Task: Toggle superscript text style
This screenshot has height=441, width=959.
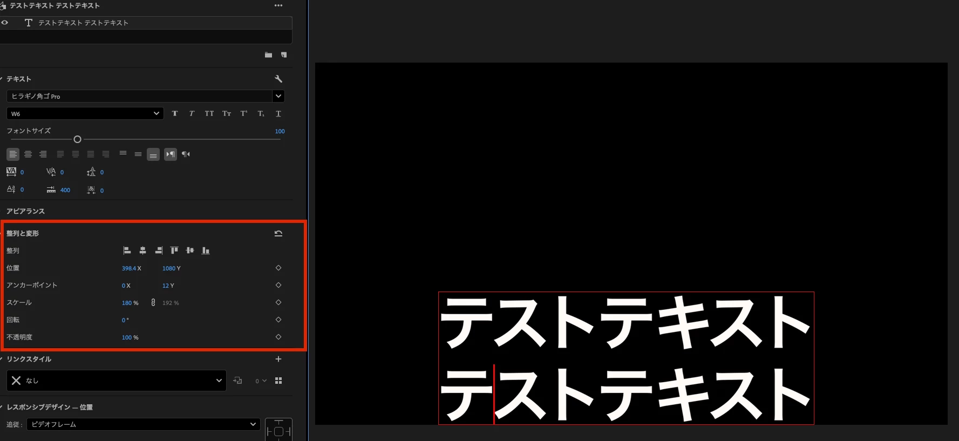Action: pos(244,113)
